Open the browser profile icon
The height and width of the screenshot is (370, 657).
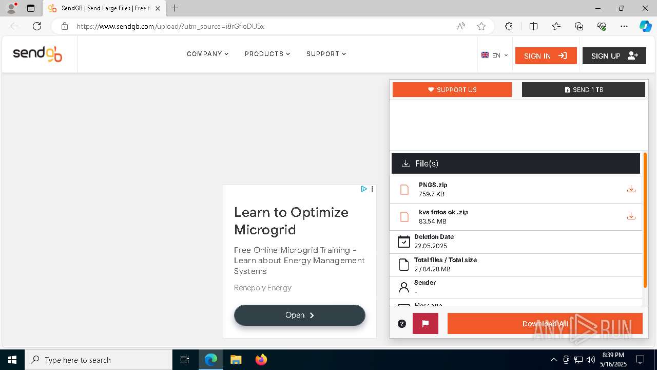coord(11,8)
